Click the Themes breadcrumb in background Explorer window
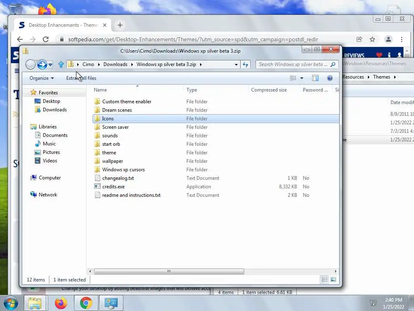The image size is (414, 311). tap(382, 77)
